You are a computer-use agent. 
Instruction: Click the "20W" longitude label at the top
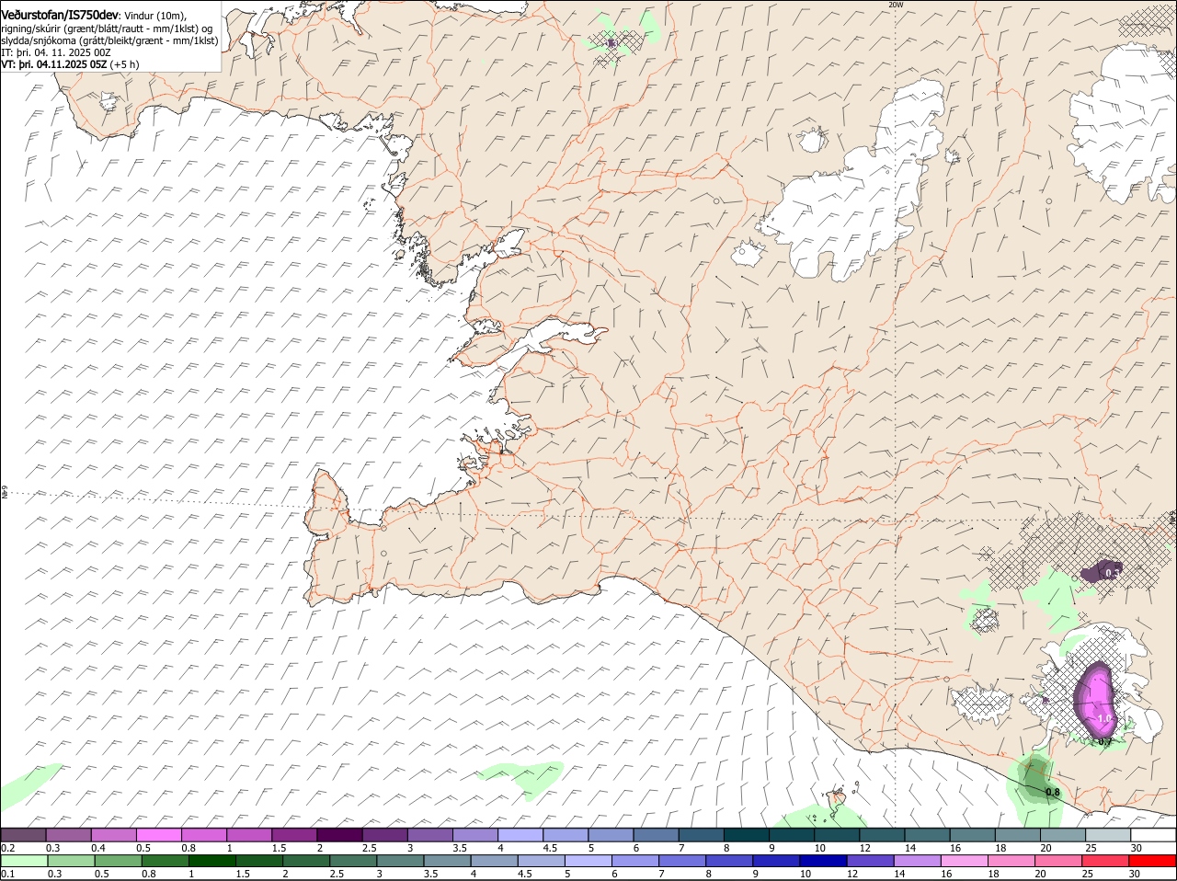(x=897, y=5)
